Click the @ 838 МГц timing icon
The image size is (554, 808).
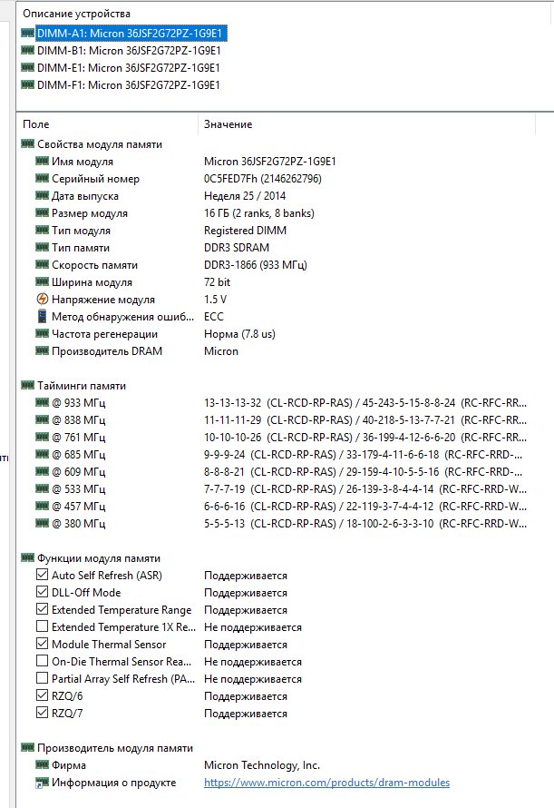tap(43, 420)
